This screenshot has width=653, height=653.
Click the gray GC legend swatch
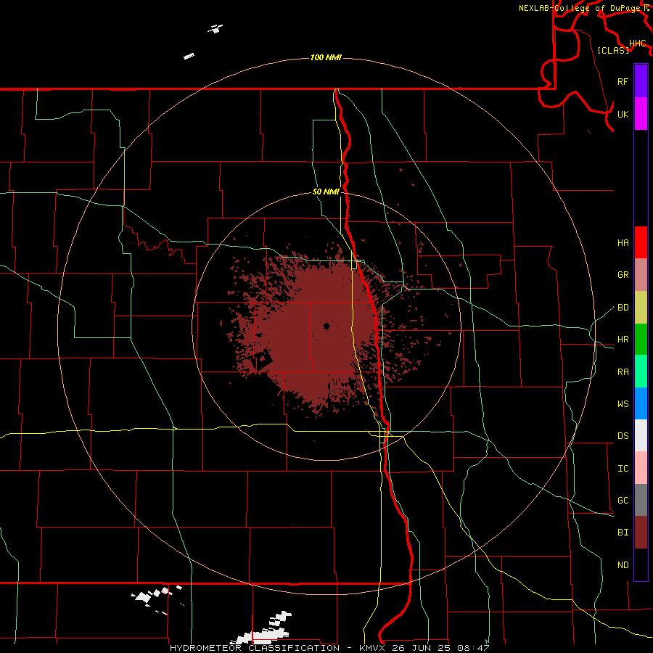pos(641,500)
